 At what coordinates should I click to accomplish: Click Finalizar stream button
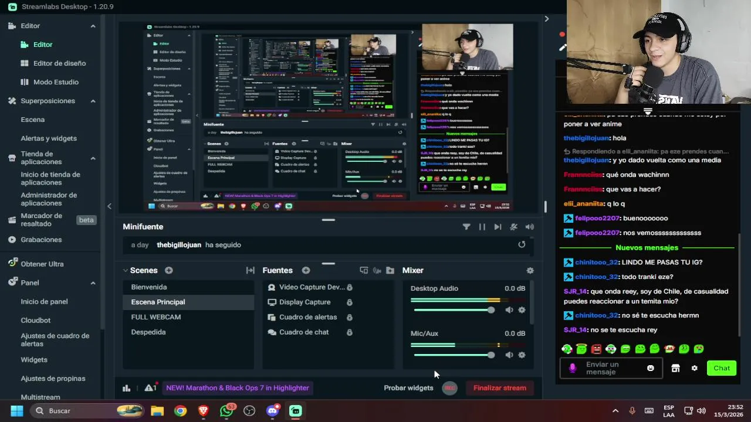(x=500, y=388)
